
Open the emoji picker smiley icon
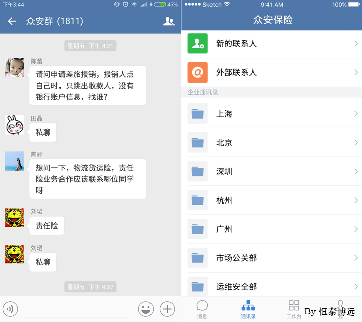point(146,309)
